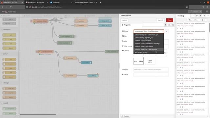Open the current flow filter dropdown

pos(194,20)
